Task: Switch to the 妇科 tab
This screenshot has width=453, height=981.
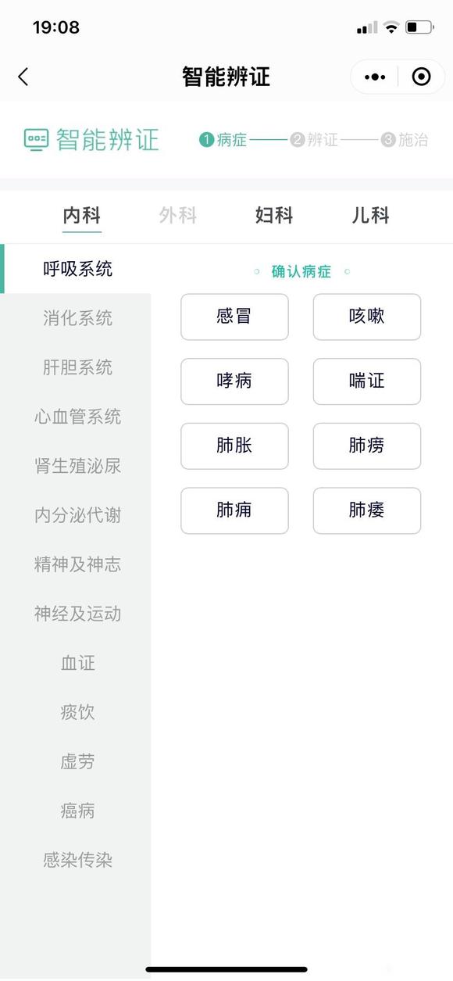Action: 273,216
